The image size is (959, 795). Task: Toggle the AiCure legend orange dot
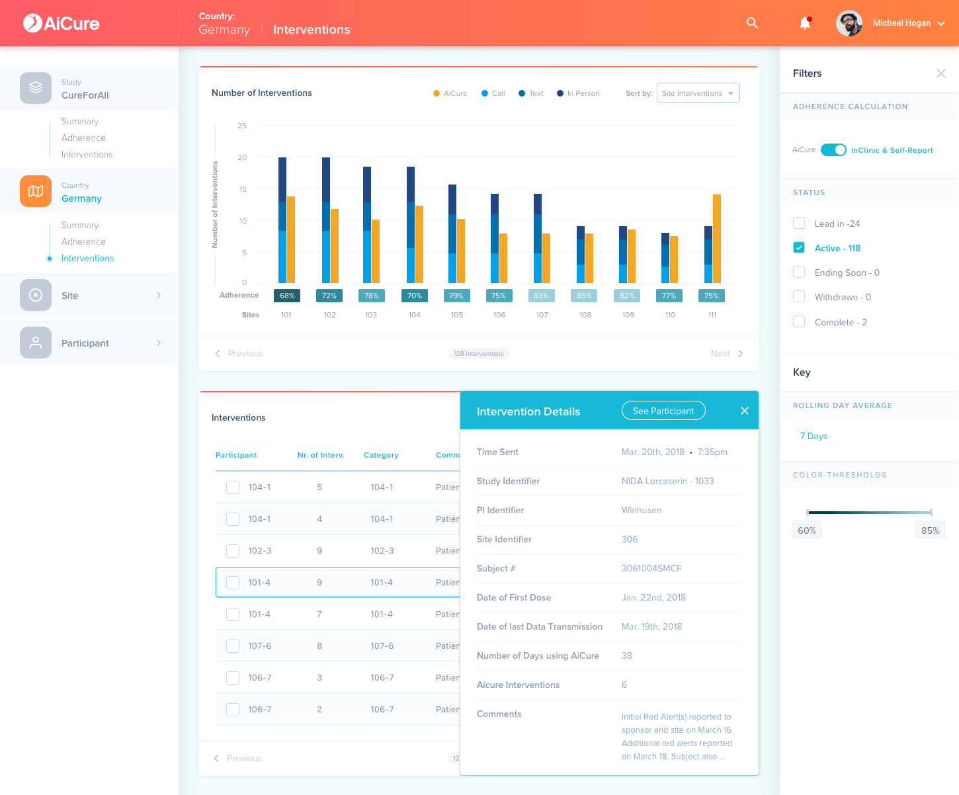coord(437,93)
